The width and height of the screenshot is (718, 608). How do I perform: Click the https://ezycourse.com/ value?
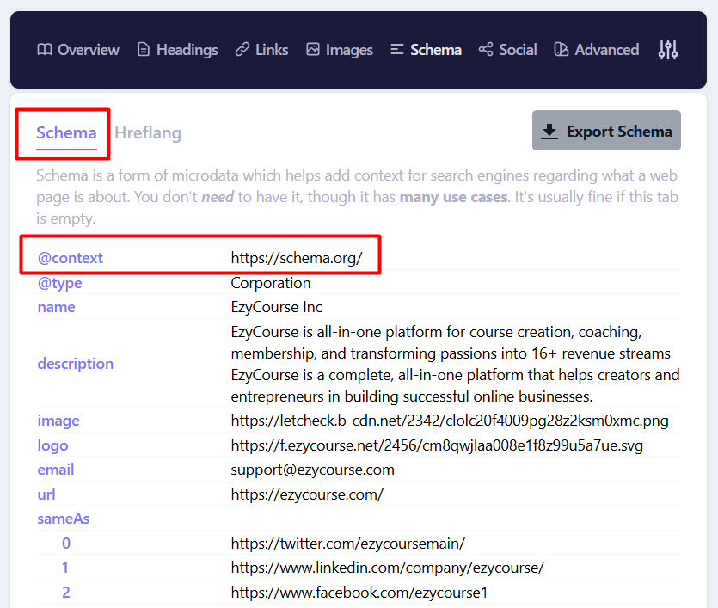[x=307, y=494]
